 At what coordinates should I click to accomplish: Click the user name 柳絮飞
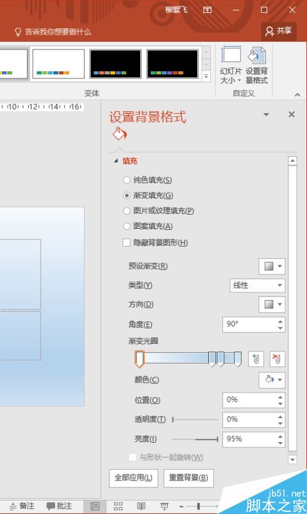pos(176,10)
